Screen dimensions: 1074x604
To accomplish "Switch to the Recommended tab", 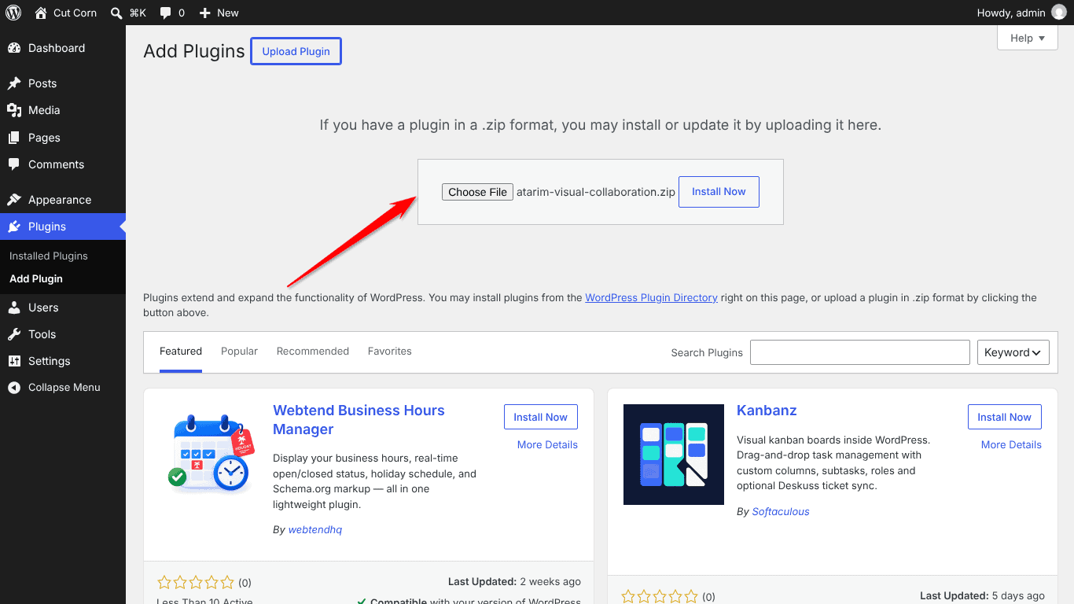I will (313, 352).
